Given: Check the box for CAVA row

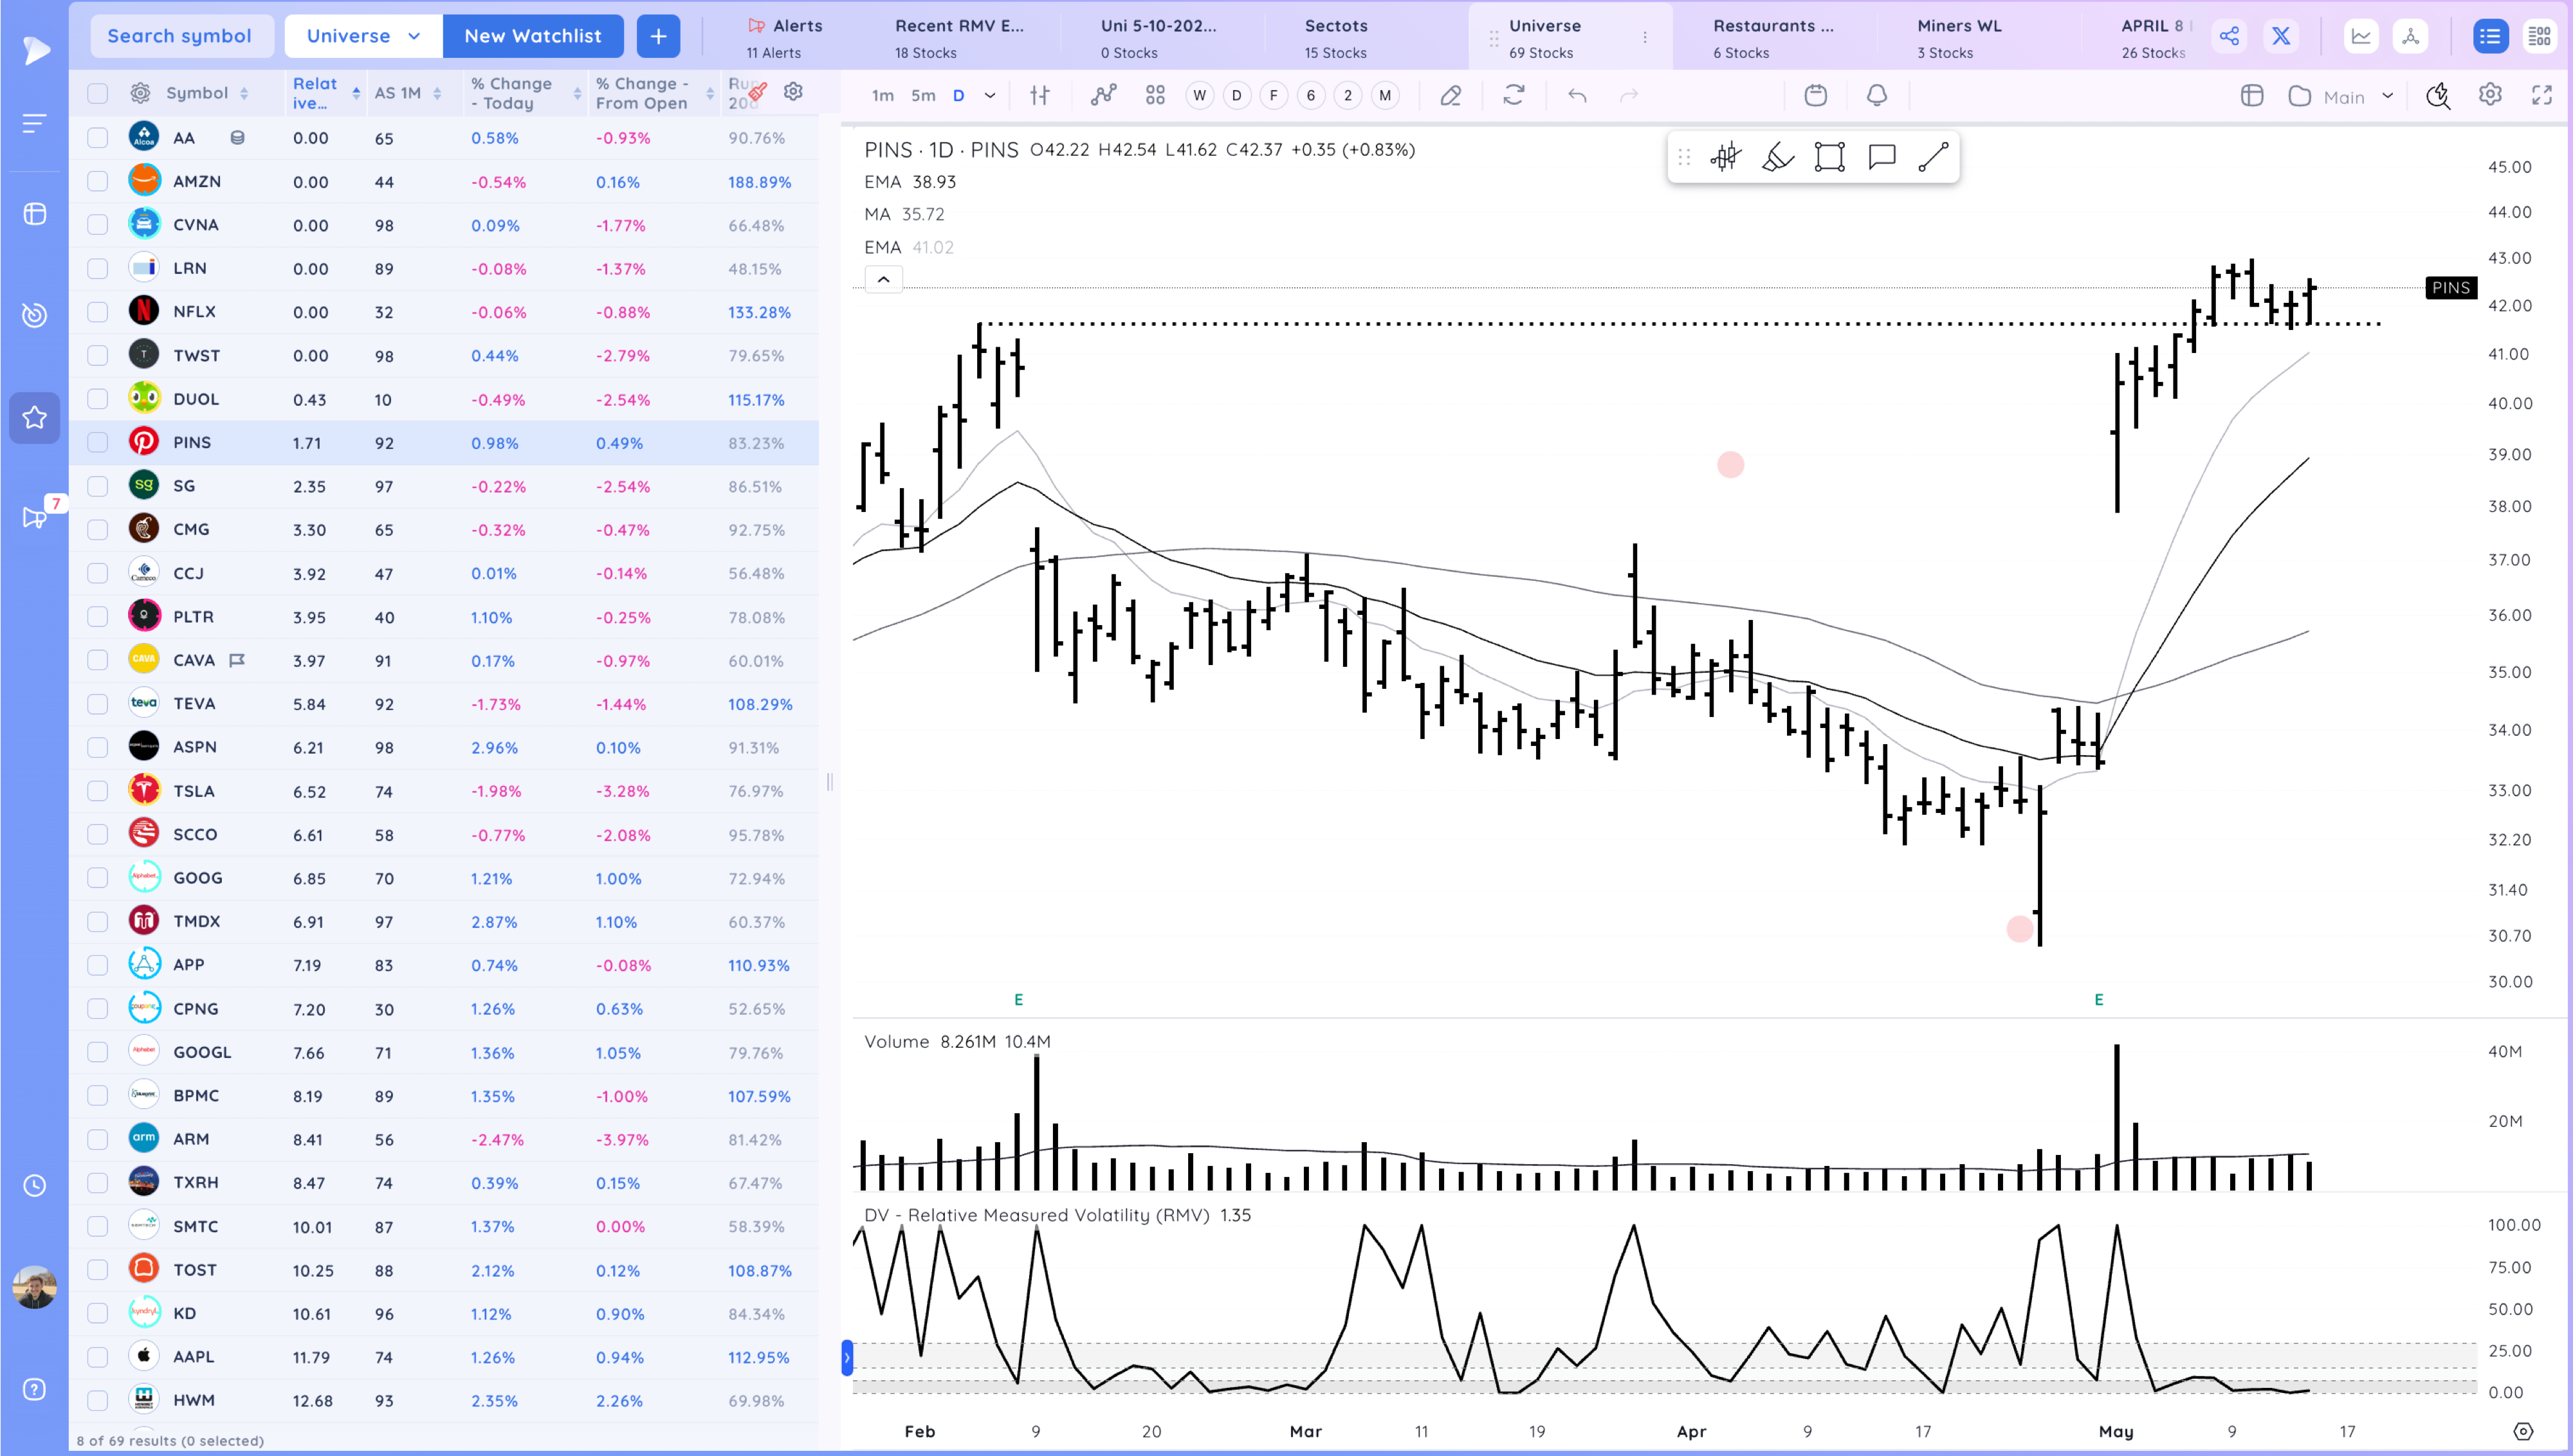Looking at the screenshot, I should click(97, 660).
